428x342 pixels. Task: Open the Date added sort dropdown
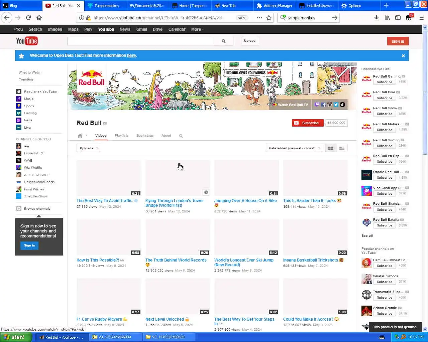point(294,148)
